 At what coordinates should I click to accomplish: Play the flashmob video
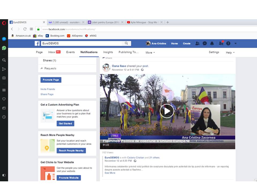coord(167,111)
